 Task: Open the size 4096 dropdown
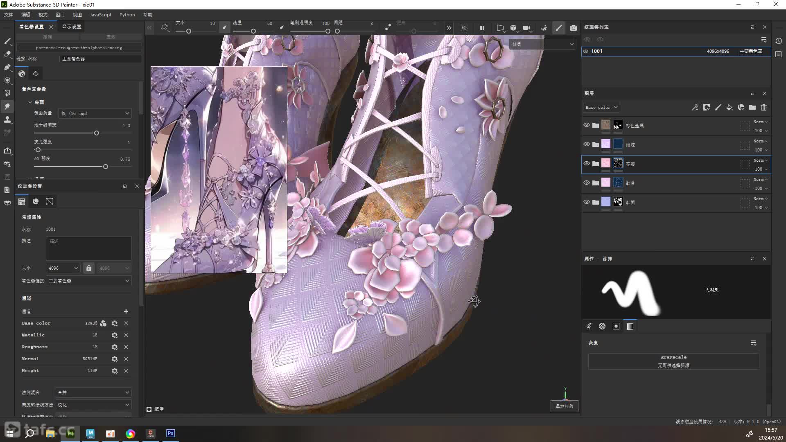click(63, 268)
